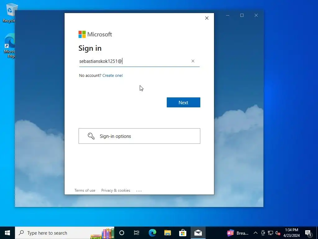Clear the email field with the X icon
Viewport: 318px width, 239px height.
193,61
